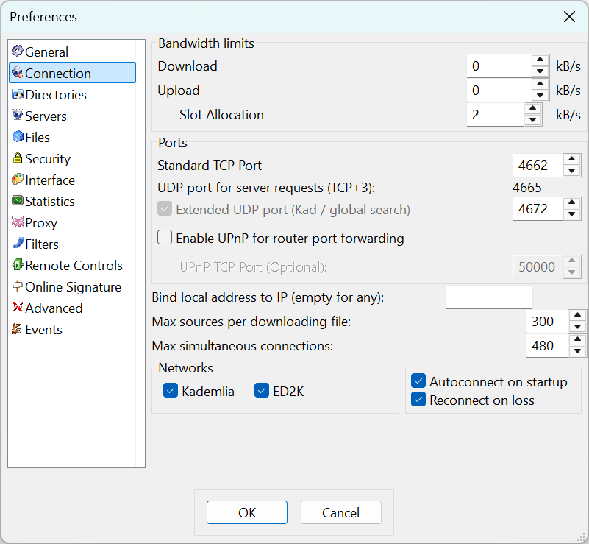The width and height of the screenshot is (589, 544).
Task: Increase the Upload bandwidth limit
Action: tap(540, 84)
